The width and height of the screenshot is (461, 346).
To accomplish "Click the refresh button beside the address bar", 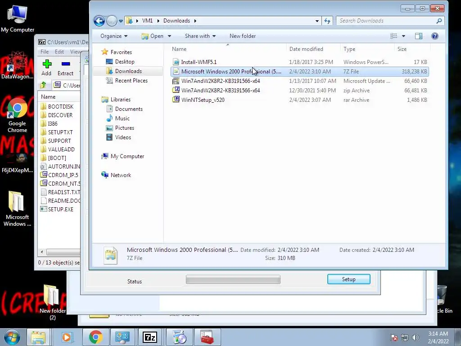I will [327, 21].
